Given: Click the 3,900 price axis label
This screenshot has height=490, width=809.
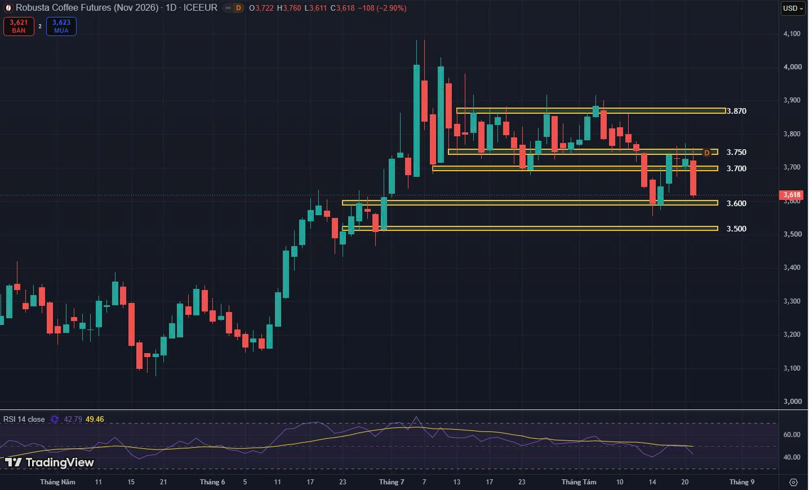Looking at the screenshot, I should coord(792,100).
